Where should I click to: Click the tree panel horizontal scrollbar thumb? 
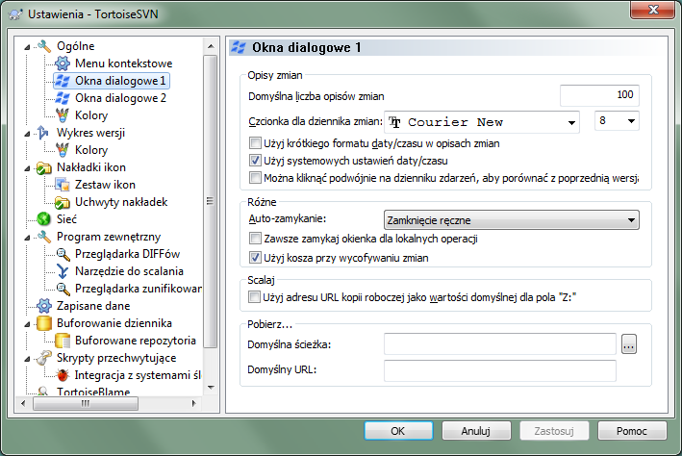pos(86,403)
